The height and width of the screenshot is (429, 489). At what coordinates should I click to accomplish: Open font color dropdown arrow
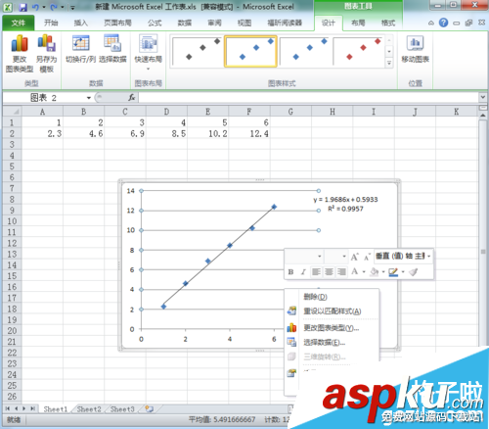click(364, 271)
